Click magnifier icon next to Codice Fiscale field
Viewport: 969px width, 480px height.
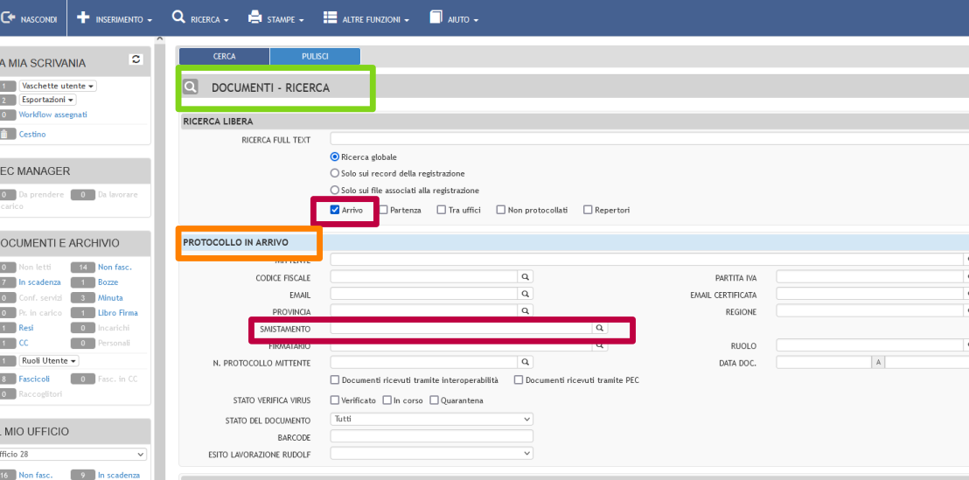(x=526, y=276)
